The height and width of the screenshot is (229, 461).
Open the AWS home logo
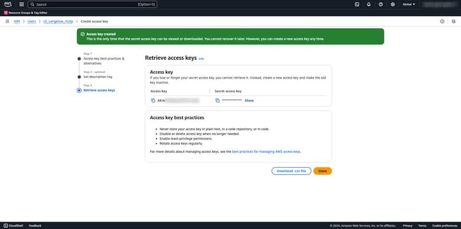7,4
